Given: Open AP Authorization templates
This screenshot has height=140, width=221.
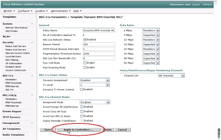Looking at the screenshot, I should coord(14,63).
